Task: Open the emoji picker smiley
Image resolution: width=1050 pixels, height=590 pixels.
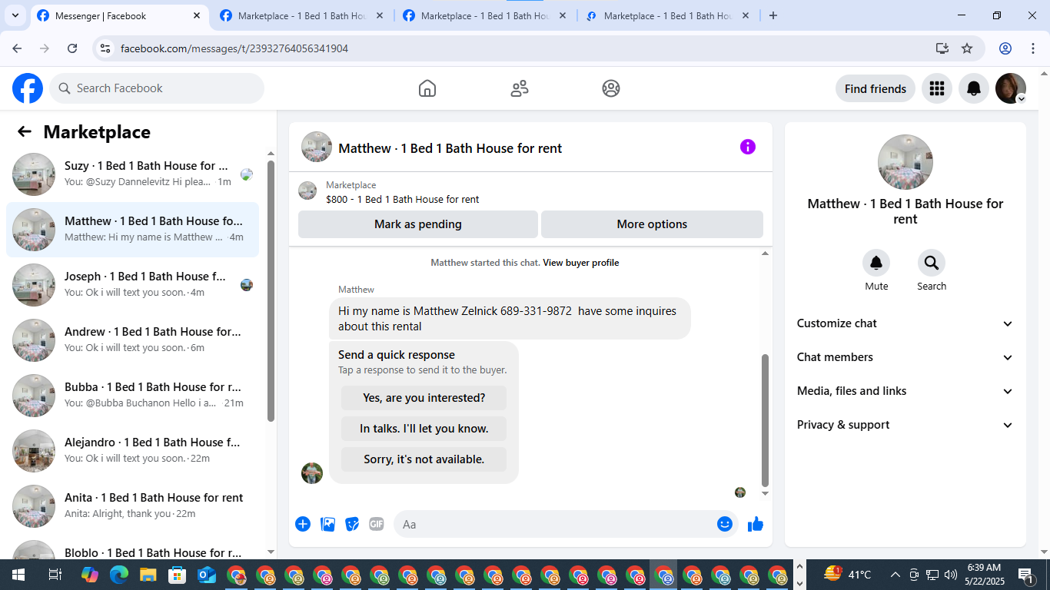Action: click(725, 524)
